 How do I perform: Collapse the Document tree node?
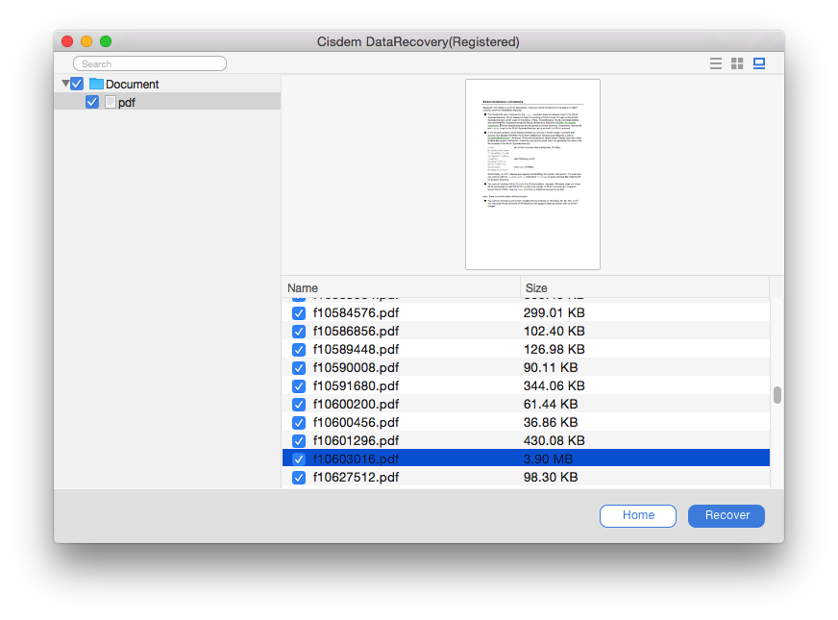65,84
